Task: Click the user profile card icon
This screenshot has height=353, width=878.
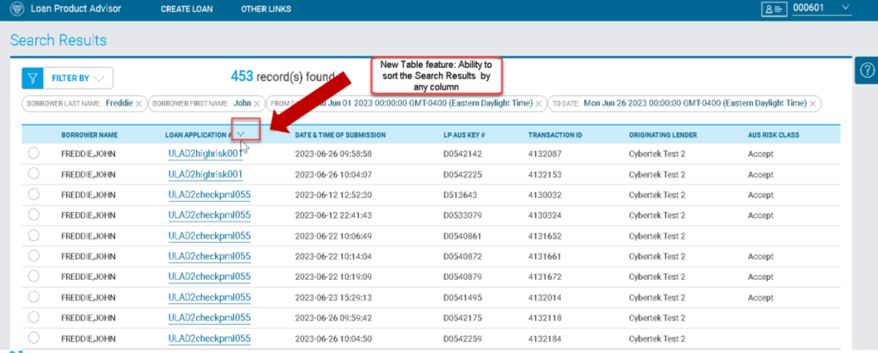Action: (x=773, y=9)
